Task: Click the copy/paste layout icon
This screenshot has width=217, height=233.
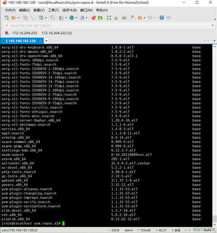Action: click(61, 18)
